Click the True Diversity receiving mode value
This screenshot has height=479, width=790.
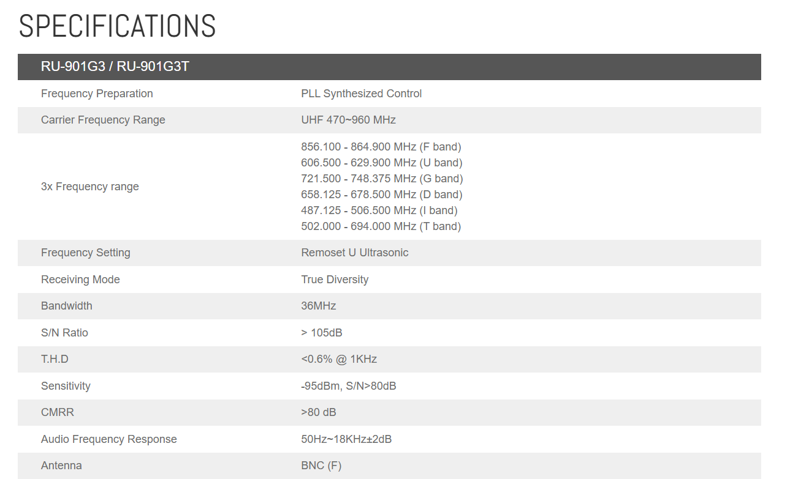(x=335, y=280)
